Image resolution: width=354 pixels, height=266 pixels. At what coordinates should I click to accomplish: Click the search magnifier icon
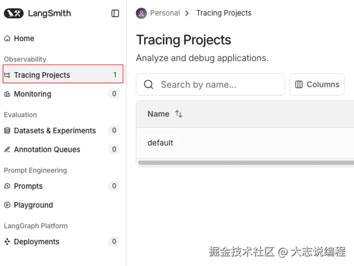pyautogui.click(x=149, y=85)
